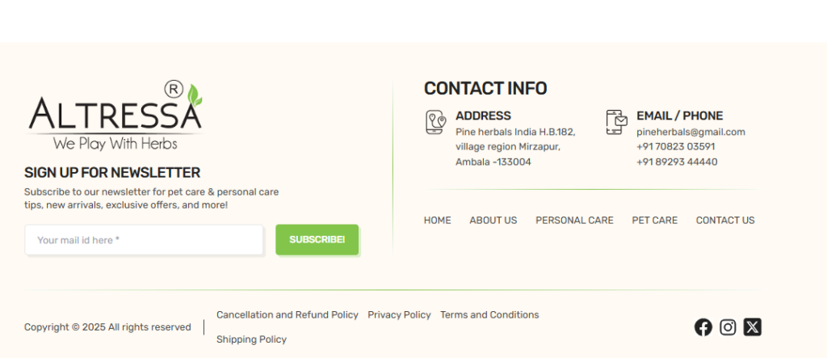Open About Us footer menu item
The height and width of the screenshot is (358, 827).
[x=493, y=221]
